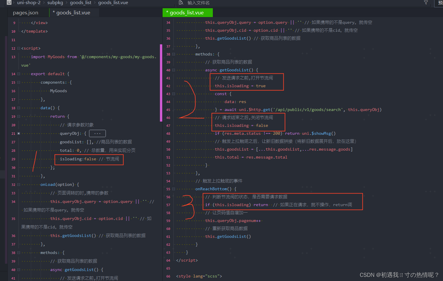Open the filter funnel icon in top bar
Image resolution: width=443 pixels, height=281 pixels.
(426, 3)
